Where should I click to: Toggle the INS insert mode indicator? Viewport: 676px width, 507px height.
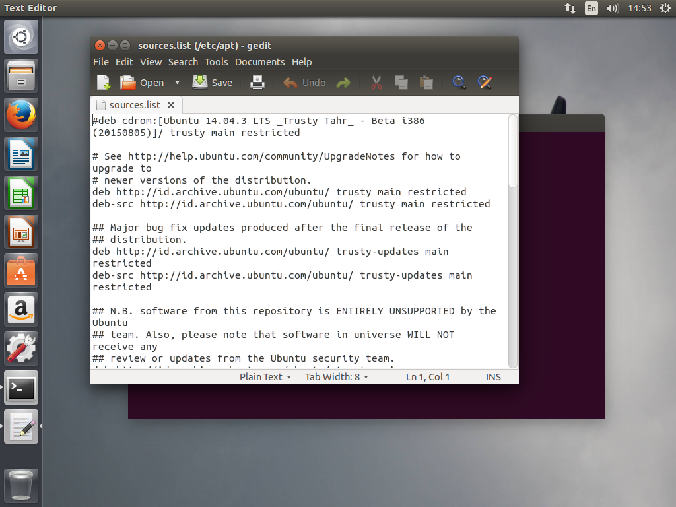(493, 377)
